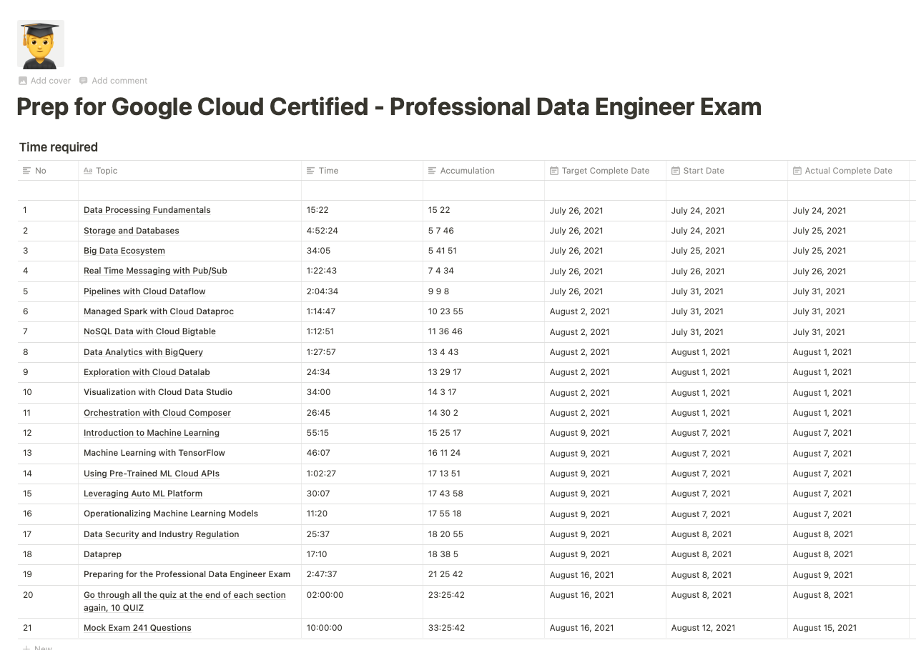Click the graduate emoji page icon
This screenshot has height=650, width=916.
click(x=40, y=44)
